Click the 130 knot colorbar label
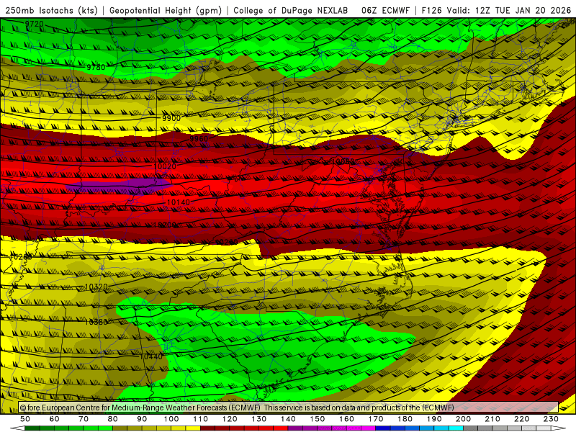Screen dimensions: 576x432 [x=259, y=419]
